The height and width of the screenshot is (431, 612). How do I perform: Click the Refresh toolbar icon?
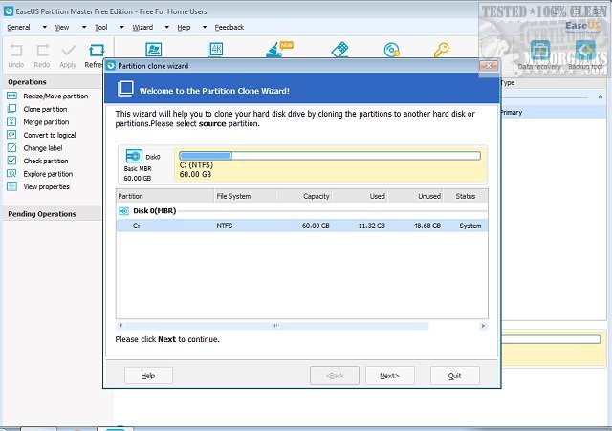(96, 51)
